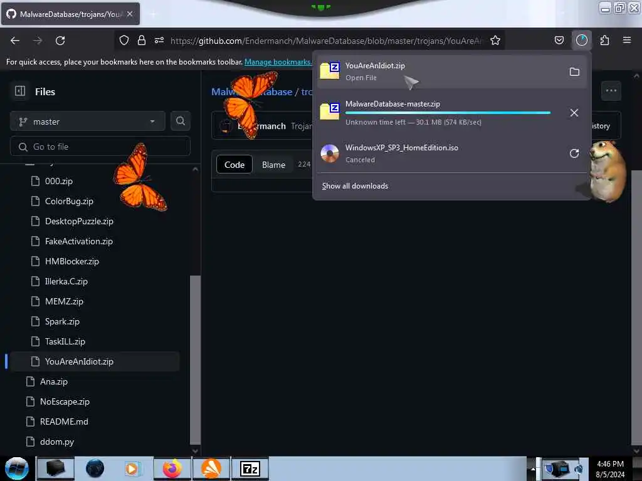Open MEMZ.zip in the file tree
642x481 pixels.
65,301
